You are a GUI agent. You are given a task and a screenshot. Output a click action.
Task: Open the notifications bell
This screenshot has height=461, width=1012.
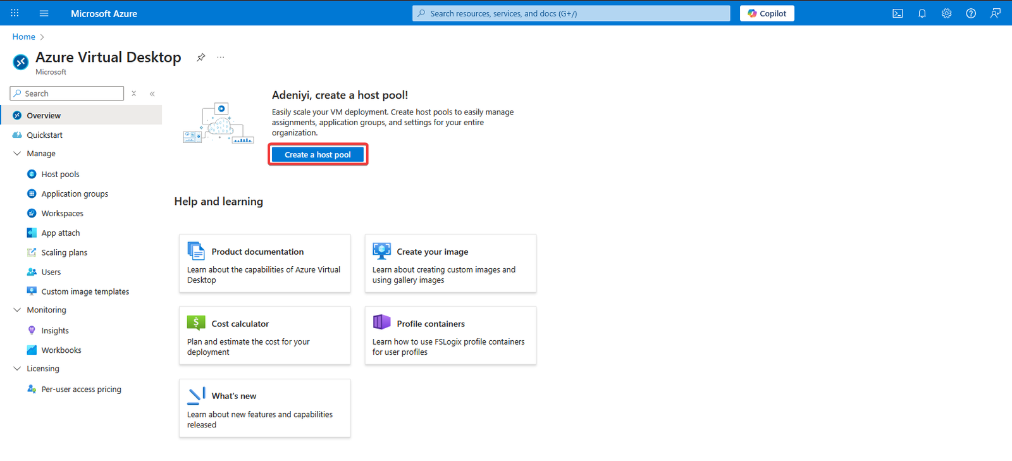pyautogui.click(x=922, y=13)
